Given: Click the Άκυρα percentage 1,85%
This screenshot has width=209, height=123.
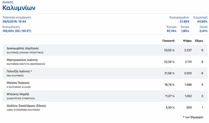Looking at the screenshot, I should (185, 31).
